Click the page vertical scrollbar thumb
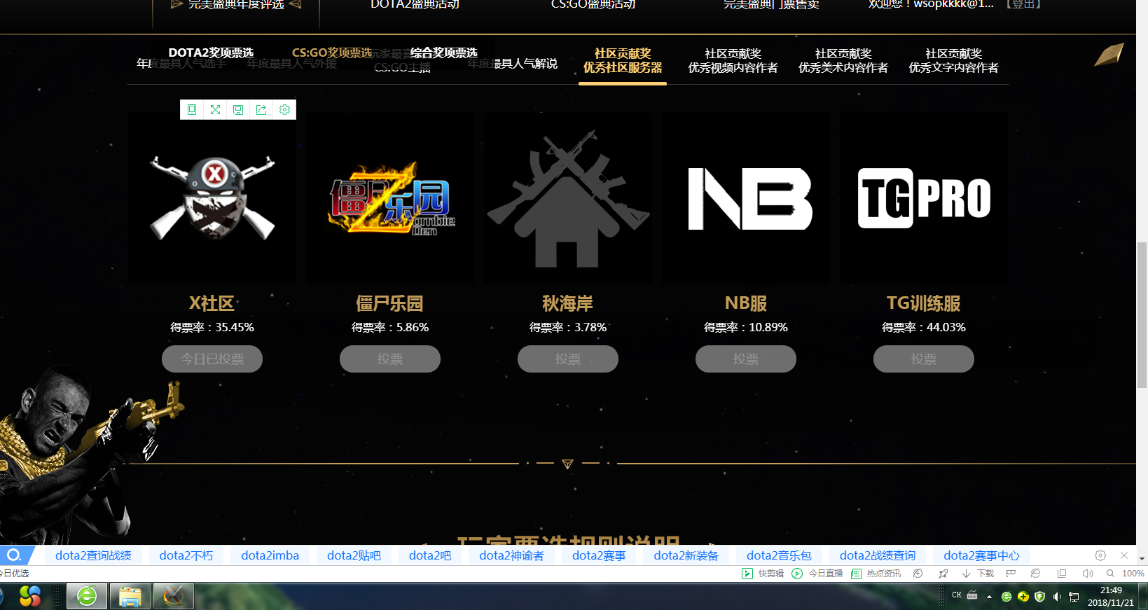 point(1142,314)
